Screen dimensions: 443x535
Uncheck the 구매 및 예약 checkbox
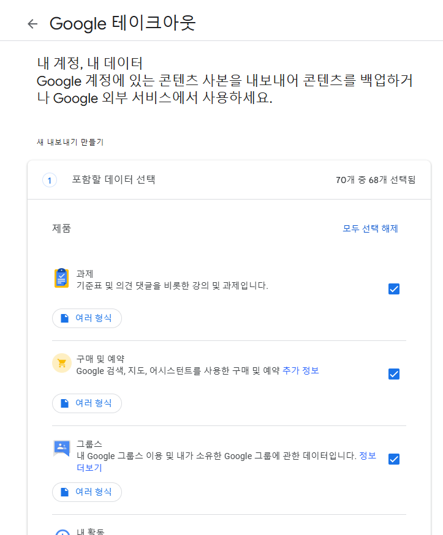tap(394, 374)
